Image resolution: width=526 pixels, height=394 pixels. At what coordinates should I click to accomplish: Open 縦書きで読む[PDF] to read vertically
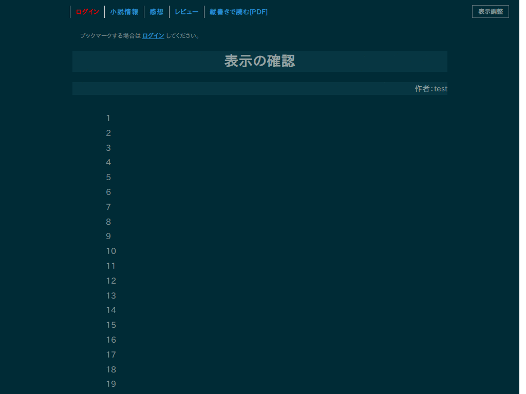tap(238, 11)
